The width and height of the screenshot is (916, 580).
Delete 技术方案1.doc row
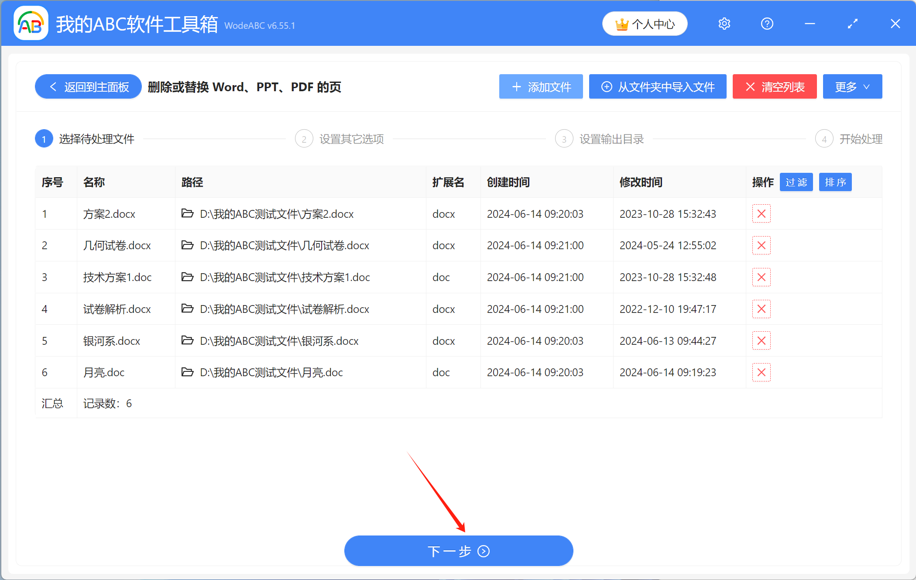click(x=761, y=277)
